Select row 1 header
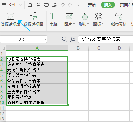This screenshot has height=122, width=133. pos(3,53)
